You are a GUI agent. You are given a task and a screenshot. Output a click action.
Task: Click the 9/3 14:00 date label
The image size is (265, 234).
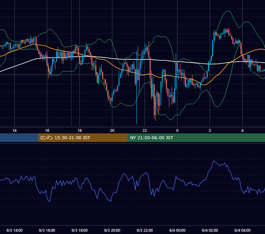tap(14, 230)
